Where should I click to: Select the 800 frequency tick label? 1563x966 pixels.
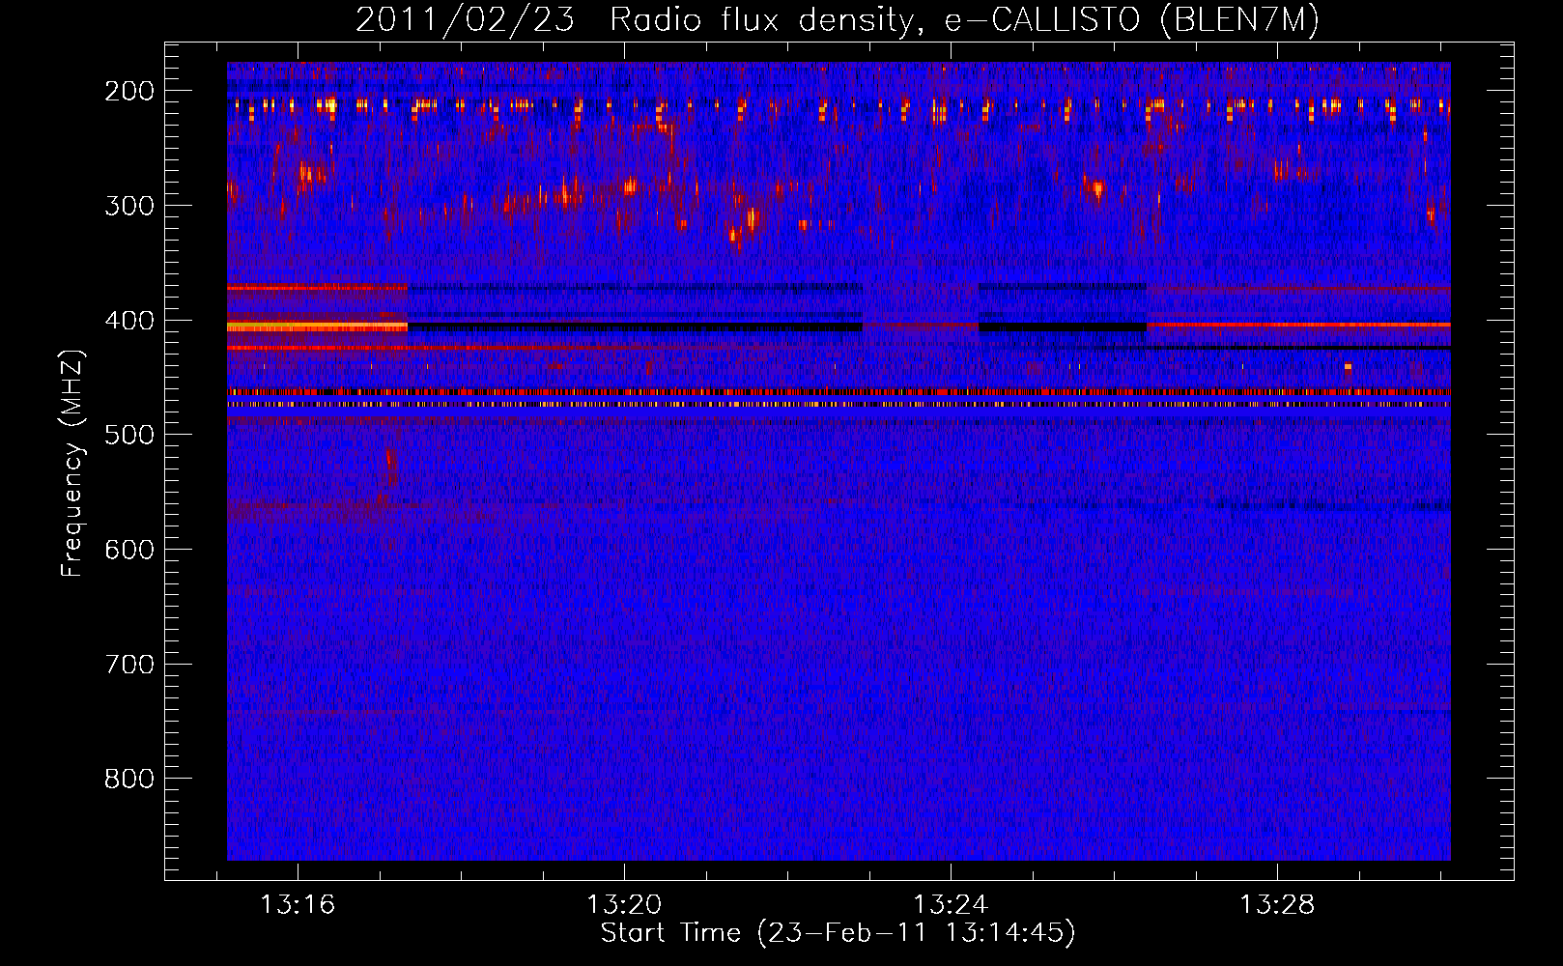pyautogui.click(x=129, y=779)
